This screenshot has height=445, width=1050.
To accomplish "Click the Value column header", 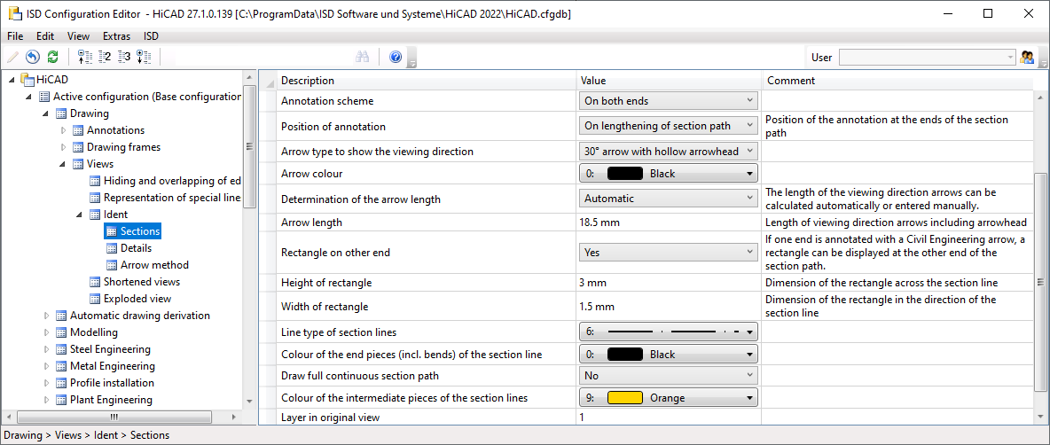I will pyautogui.click(x=669, y=81).
